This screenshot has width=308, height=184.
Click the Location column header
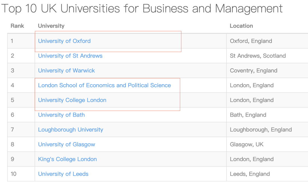pyautogui.click(x=241, y=26)
